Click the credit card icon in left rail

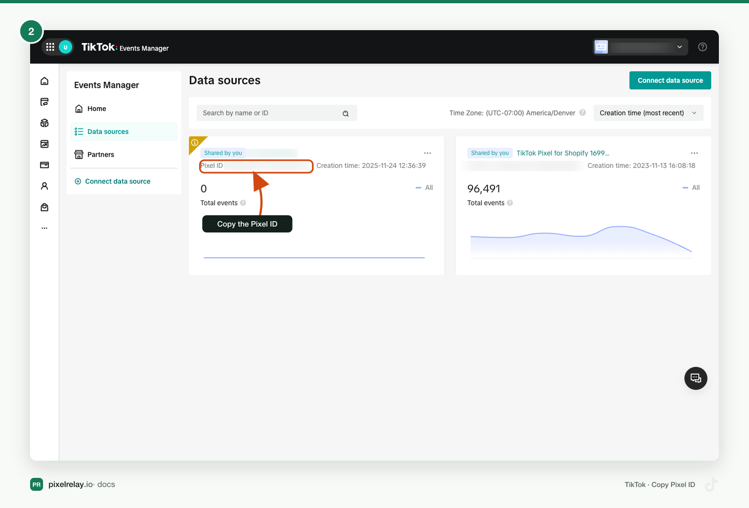pyautogui.click(x=45, y=165)
